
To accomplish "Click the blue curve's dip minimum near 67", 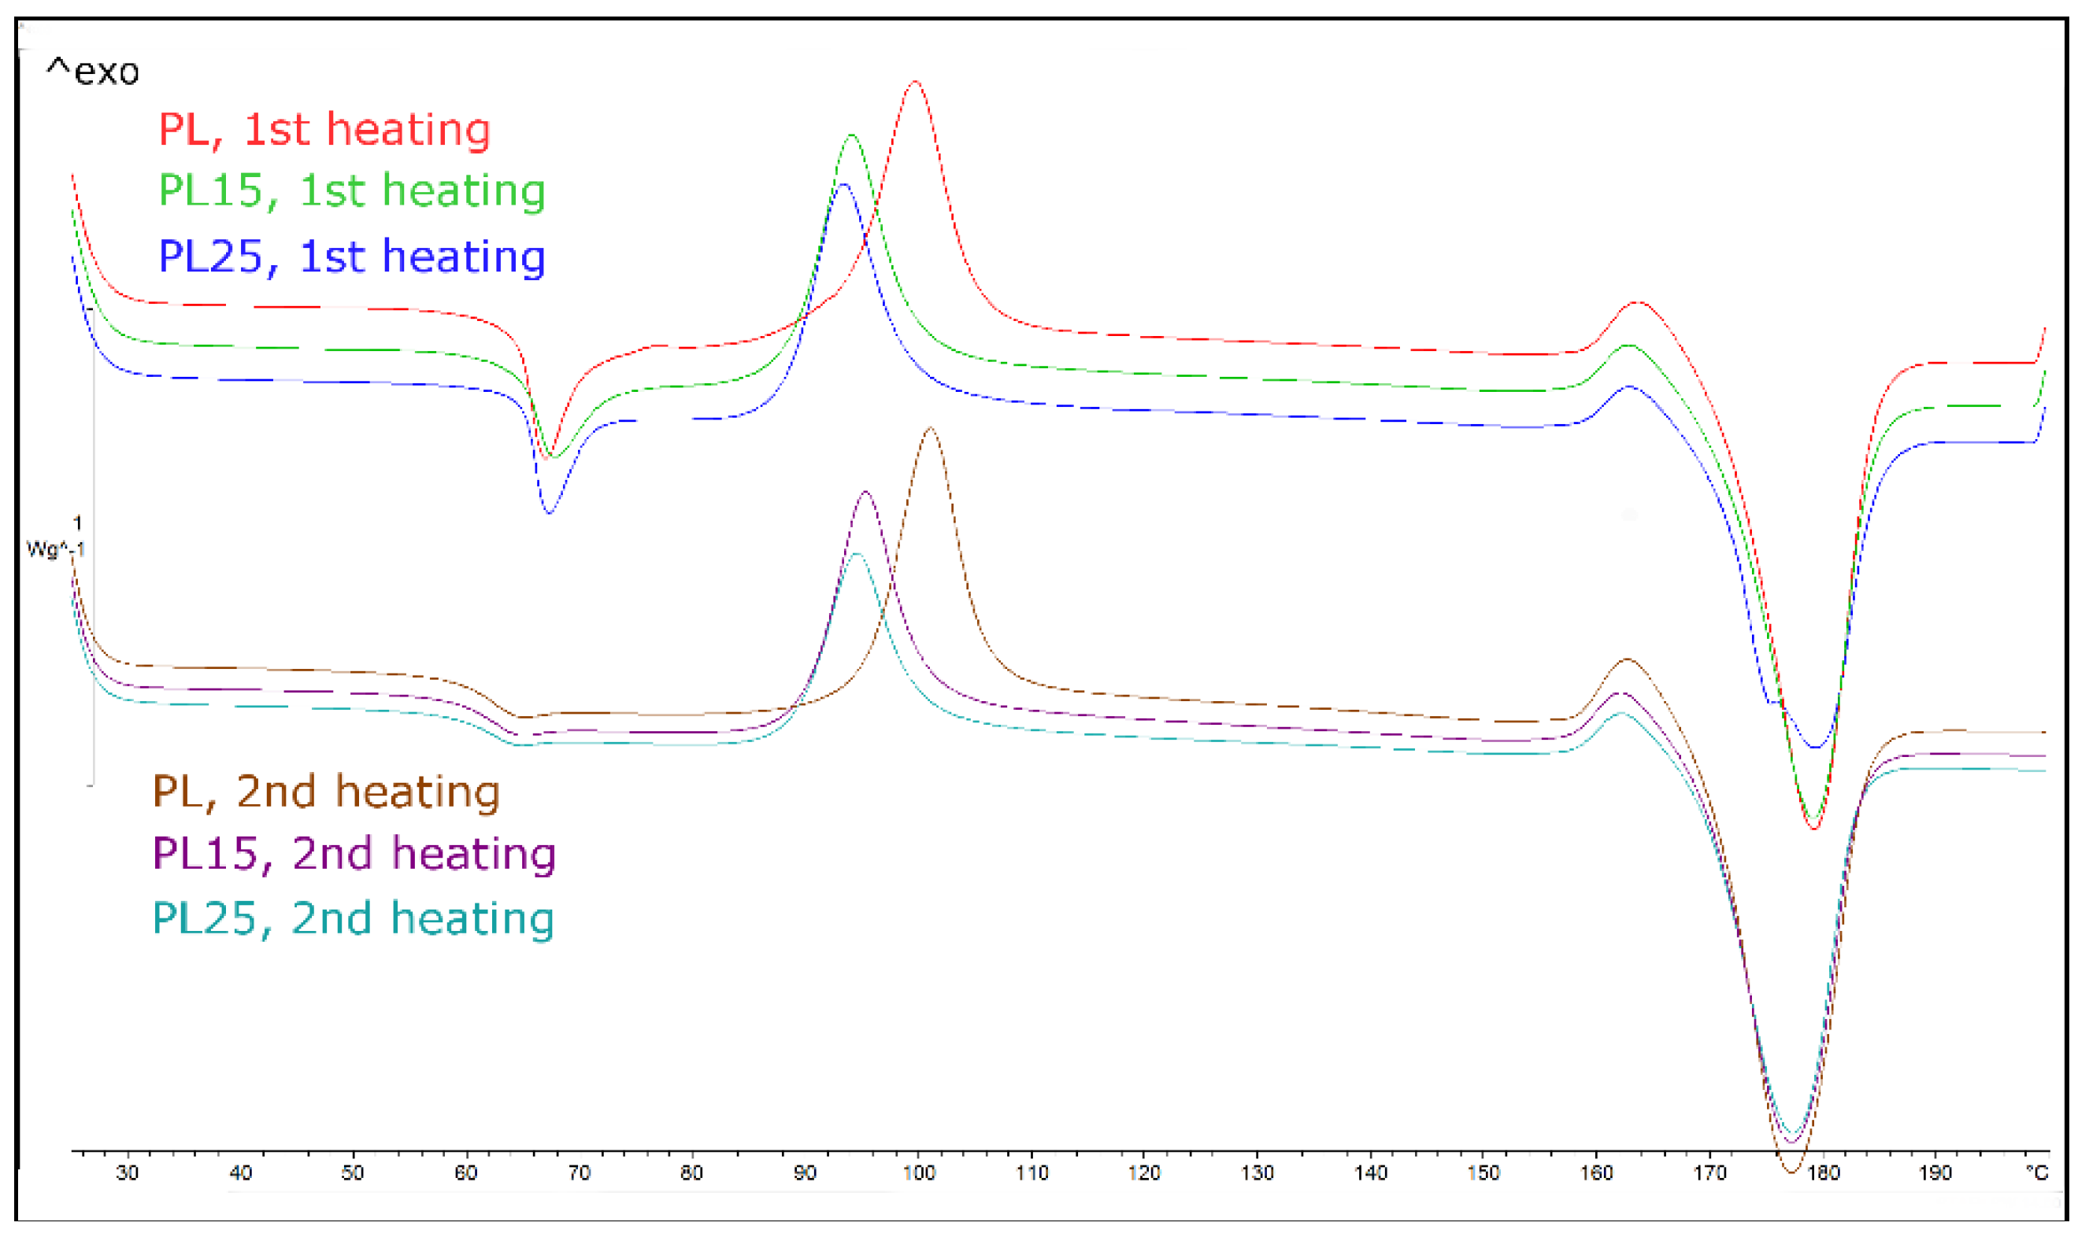I will (550, 512).
